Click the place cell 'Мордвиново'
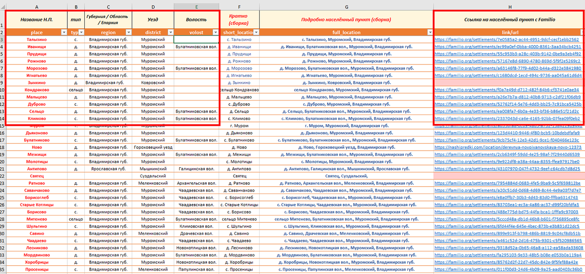 click(37, 255)
